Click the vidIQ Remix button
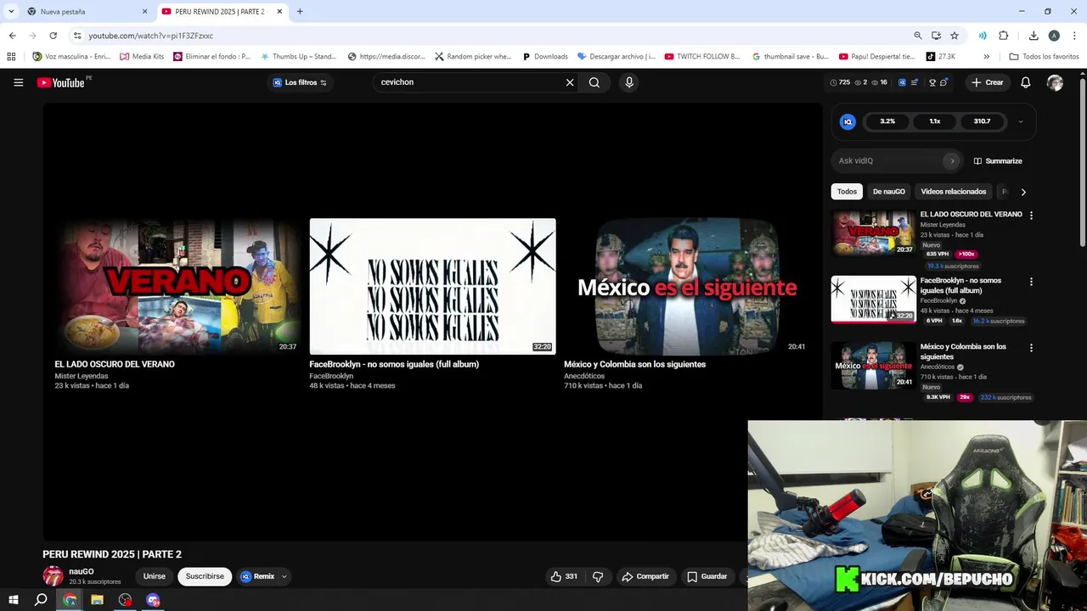This screenshot has width=1087, height=611. pyautogui.click(x=257, y=576)
